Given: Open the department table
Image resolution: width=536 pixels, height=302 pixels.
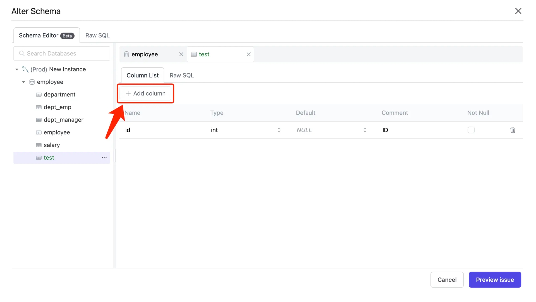Looking at the screenshot, I should coord(59,95).
